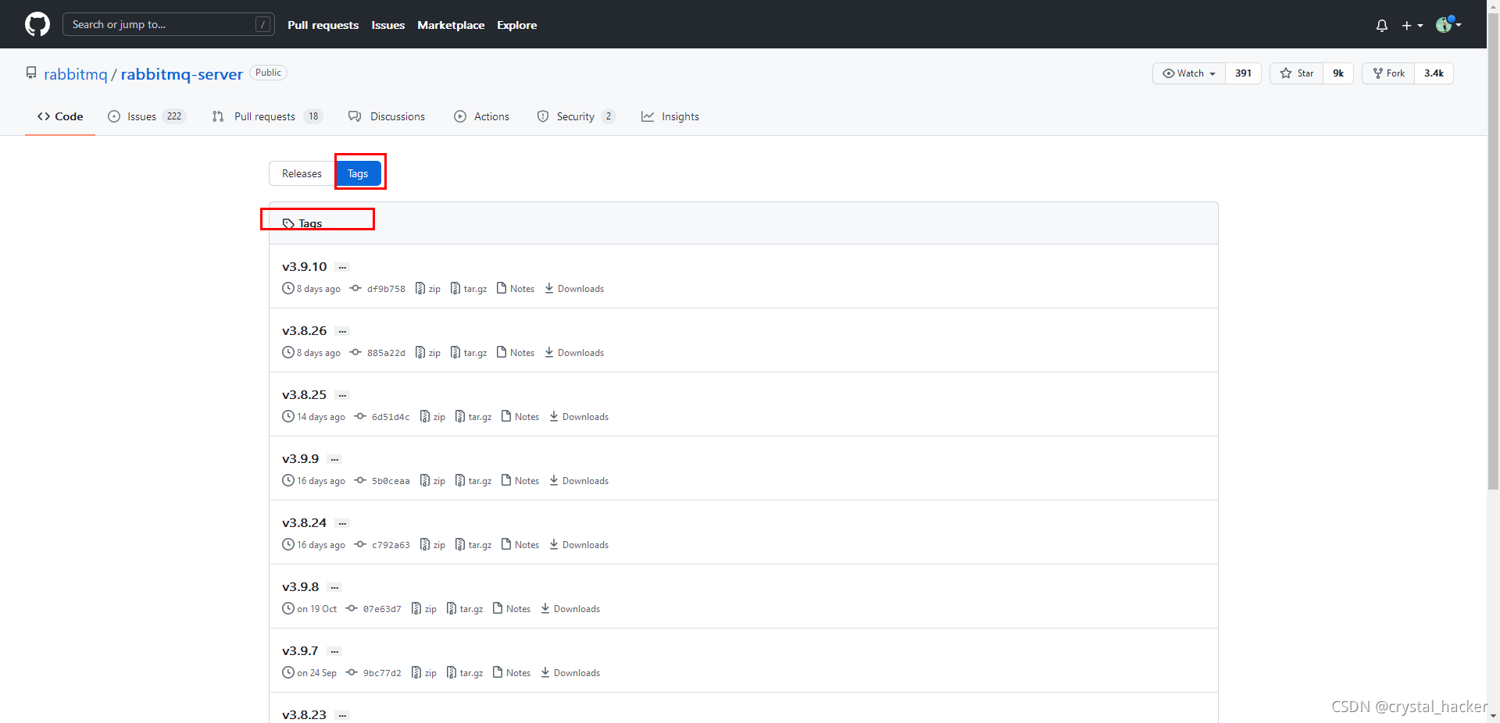Viewport: 1500px width, 723px height.
Task: Click the page vertical scrollbar
Action: click(1493, 250)
